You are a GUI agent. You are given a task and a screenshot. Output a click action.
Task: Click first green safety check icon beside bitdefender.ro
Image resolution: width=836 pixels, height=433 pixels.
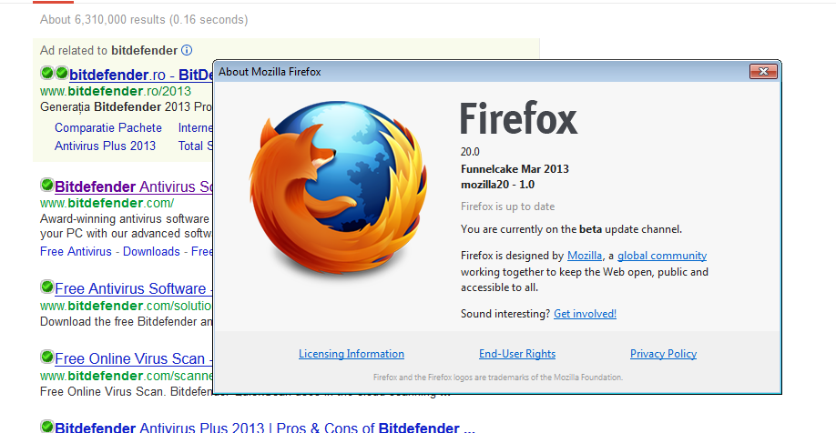coord(47,73)
